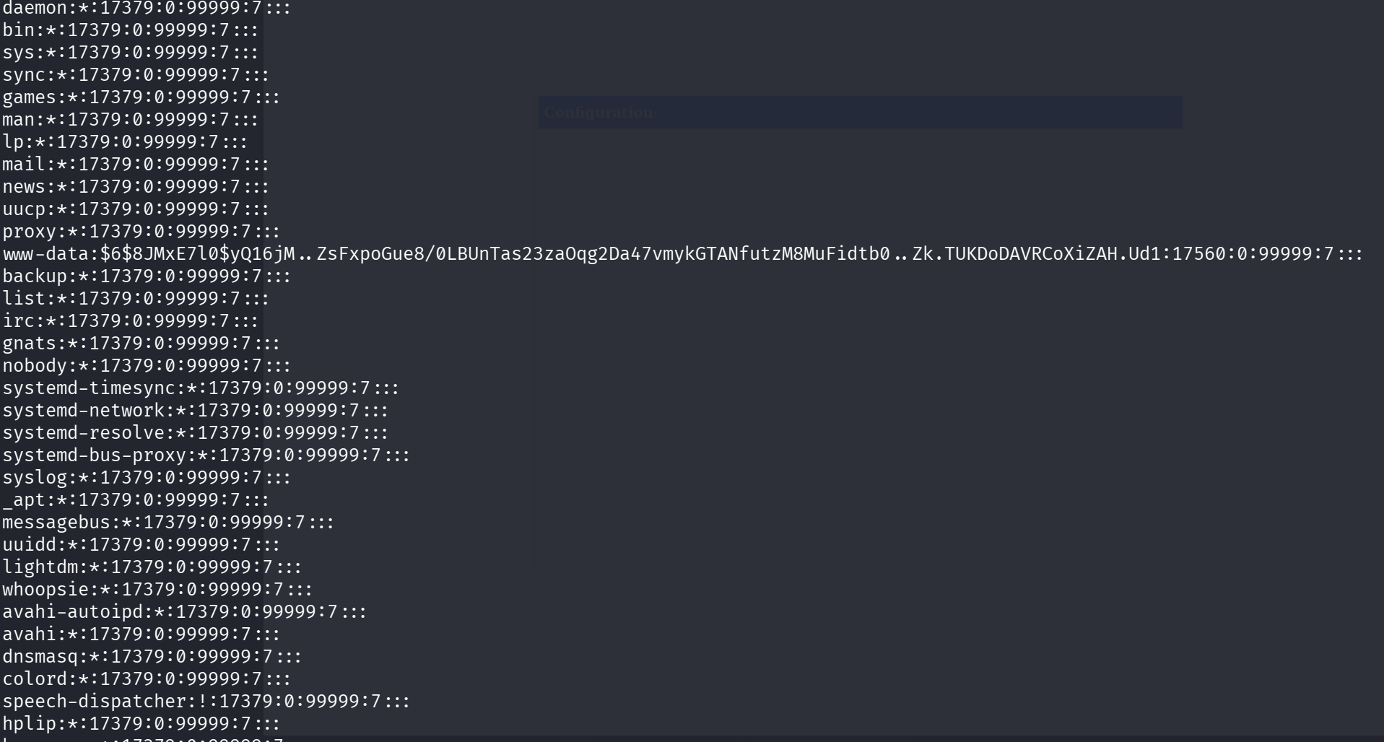Screen dimensions: 1384x742
Task: Select the uuidd:*:17379 line
Action: (142, 545)
